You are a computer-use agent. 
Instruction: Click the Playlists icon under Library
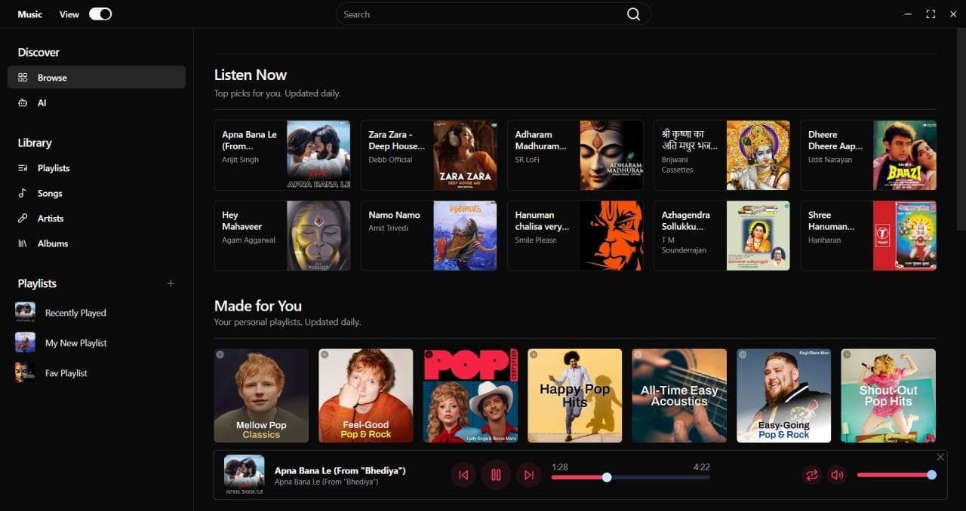coord(23,167)
